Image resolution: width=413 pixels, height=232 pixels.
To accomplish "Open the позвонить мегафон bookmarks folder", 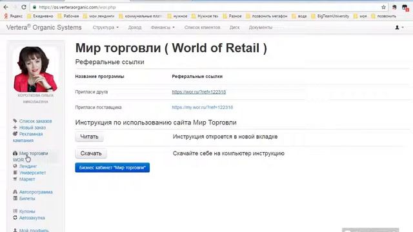I will pos(267,16).
